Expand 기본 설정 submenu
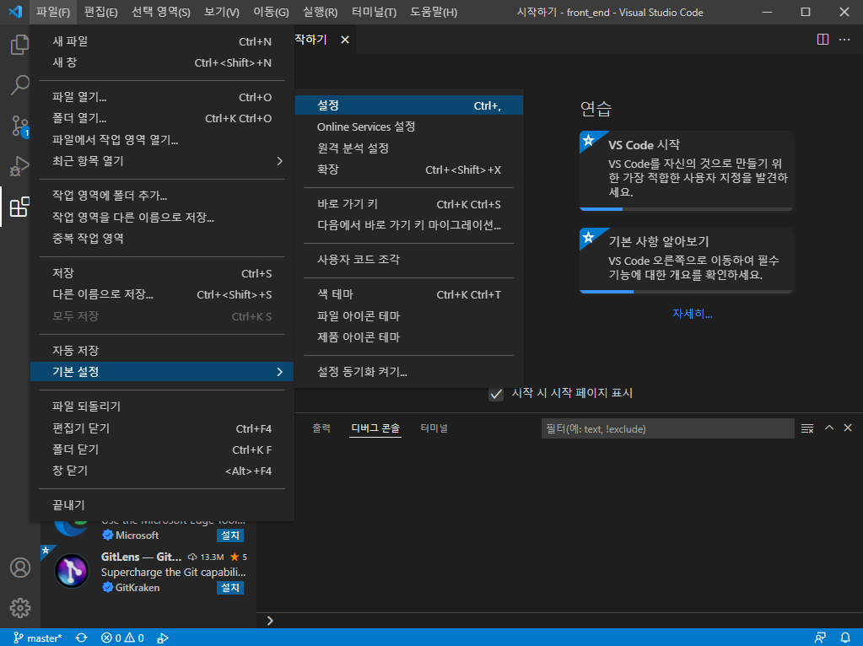The width and height of the screenshot is (863, 646). (161, 372)
